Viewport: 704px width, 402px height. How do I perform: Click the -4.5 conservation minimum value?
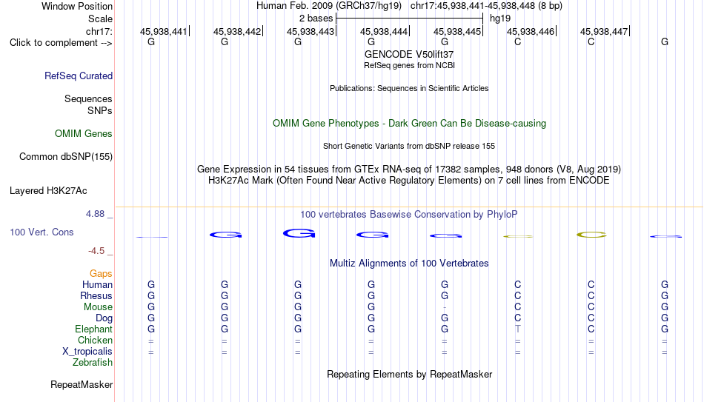[x=96, y=251]
